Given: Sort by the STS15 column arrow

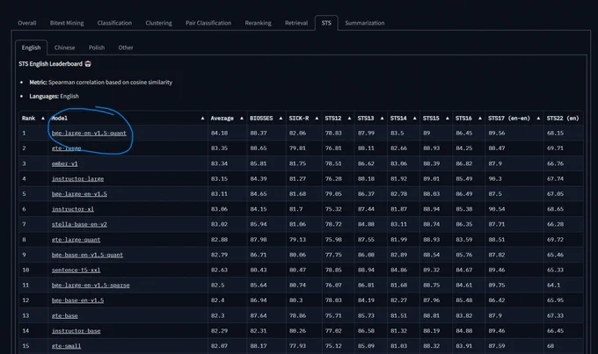Looking at the screenshot, I should (448, 119).
